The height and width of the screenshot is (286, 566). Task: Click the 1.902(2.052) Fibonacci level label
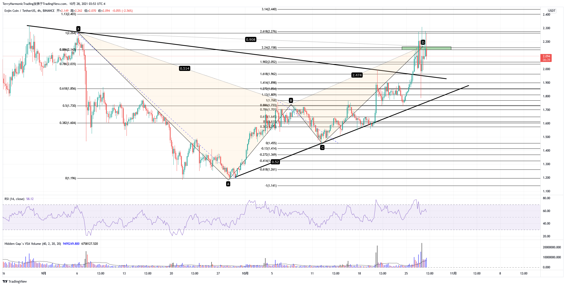point(268,62)
